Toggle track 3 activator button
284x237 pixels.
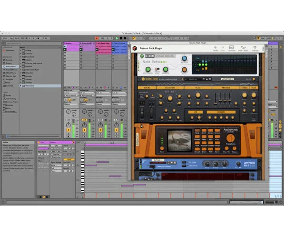(100, 130)
